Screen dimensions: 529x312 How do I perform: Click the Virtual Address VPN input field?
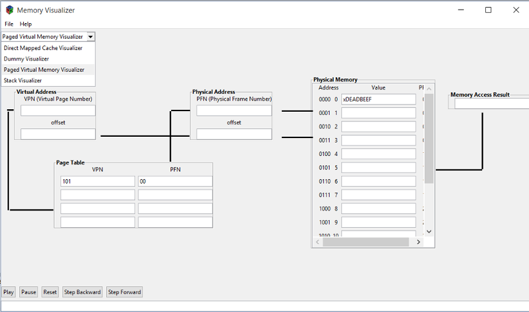point(58,111)
